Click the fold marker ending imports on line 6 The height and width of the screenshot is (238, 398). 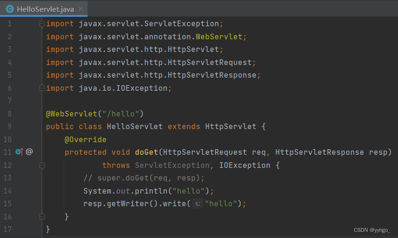coord(42,88)
